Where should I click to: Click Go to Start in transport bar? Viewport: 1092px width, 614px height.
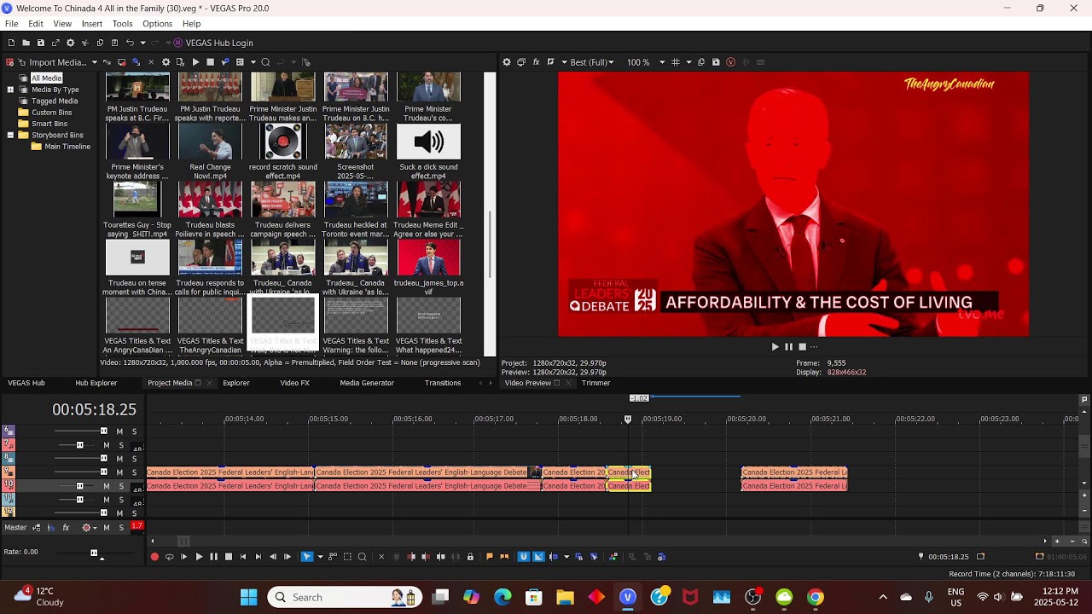point(243,557)
